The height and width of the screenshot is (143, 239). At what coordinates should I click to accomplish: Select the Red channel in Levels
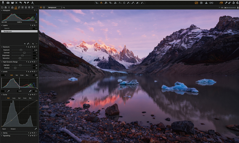click(x=16, y=75)
